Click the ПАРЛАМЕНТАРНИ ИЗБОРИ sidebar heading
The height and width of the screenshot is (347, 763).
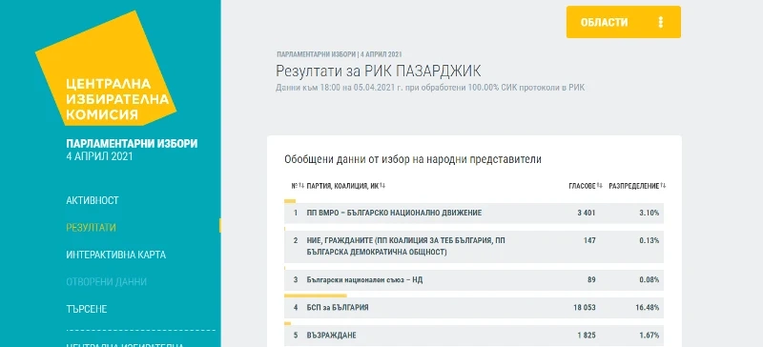(x=132, y=144)
